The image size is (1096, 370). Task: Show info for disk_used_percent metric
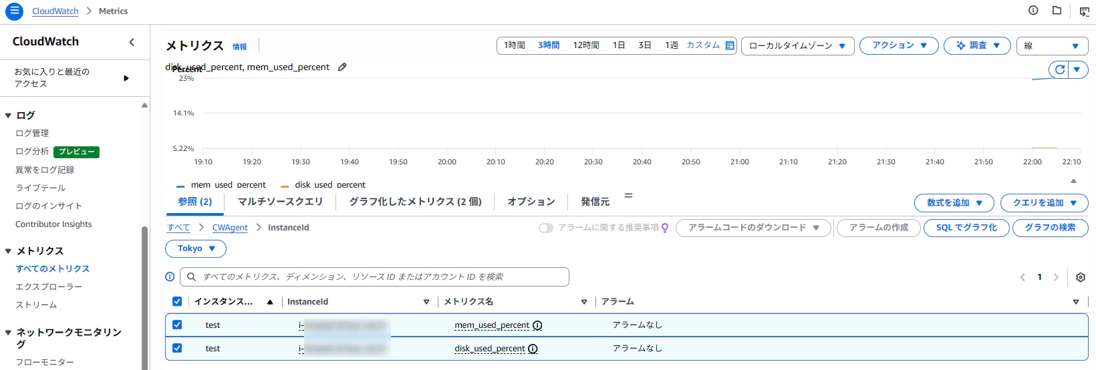click(x=533, y=349)
